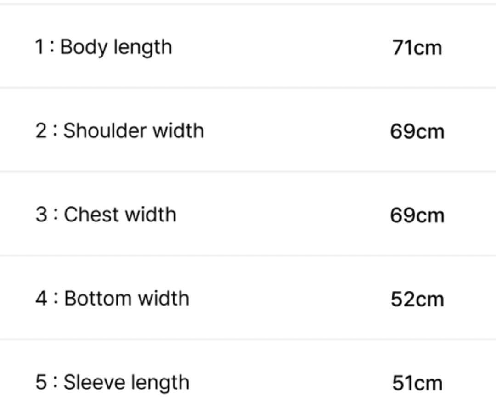Image resolution: width=496 pixels, height=413 pixels.
Task: Click row number 1 before Body length
Action: tap(39, 47)
